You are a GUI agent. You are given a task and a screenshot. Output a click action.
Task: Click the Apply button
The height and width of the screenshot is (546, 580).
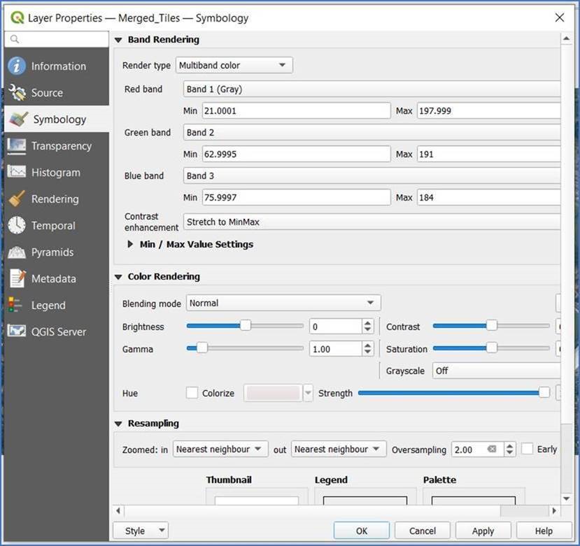483,531
